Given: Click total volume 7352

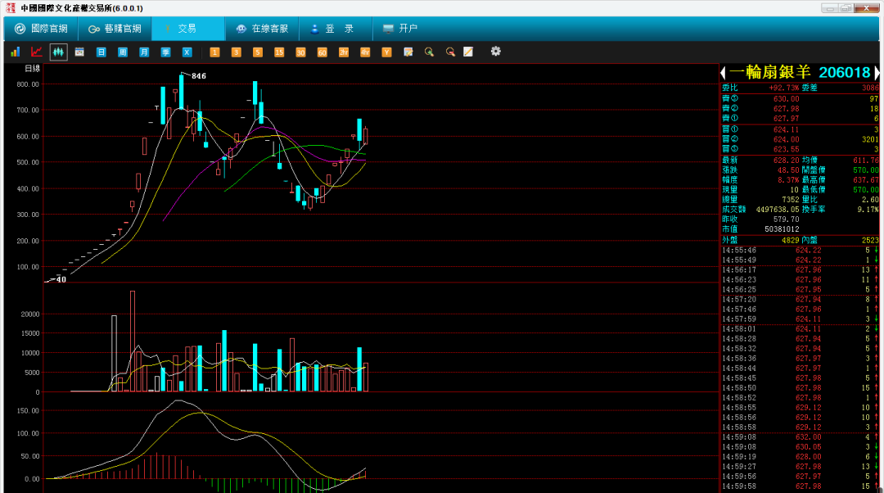Looking at the screenshot, I should click(791, 200).
